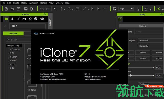Select the Set props tab icon
Viewport: 164px width, 99px height.
click(x=30, y=19)
